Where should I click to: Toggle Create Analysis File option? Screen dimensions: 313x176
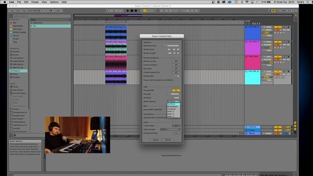tap(176, 72)
